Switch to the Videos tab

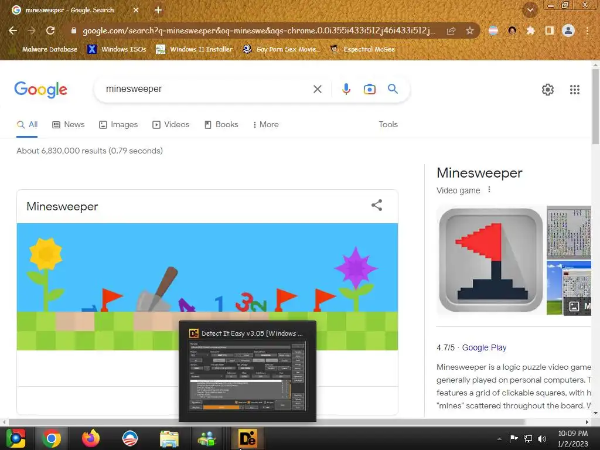pyautogui.click(x=171, y=125)
